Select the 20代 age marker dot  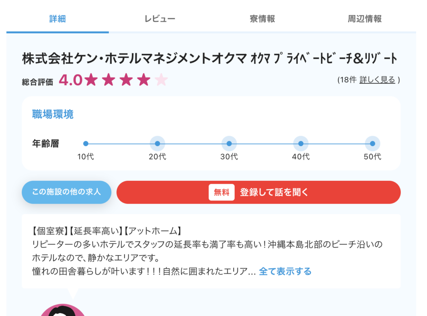(157, 144)
